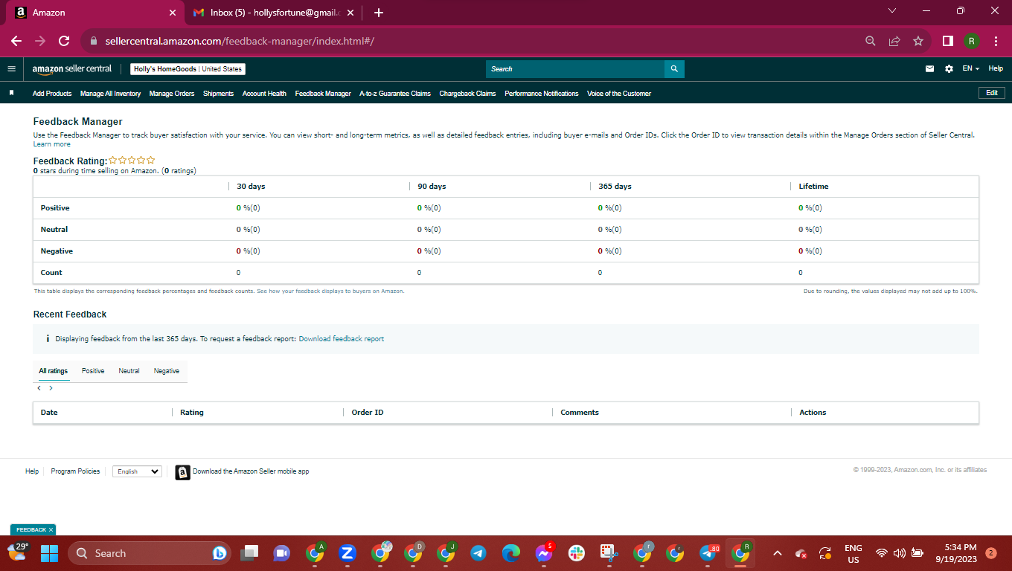The width and height of the screenshot is (1012, 571).
Task: Open the messages envelope icon
Action: (929, 68)
